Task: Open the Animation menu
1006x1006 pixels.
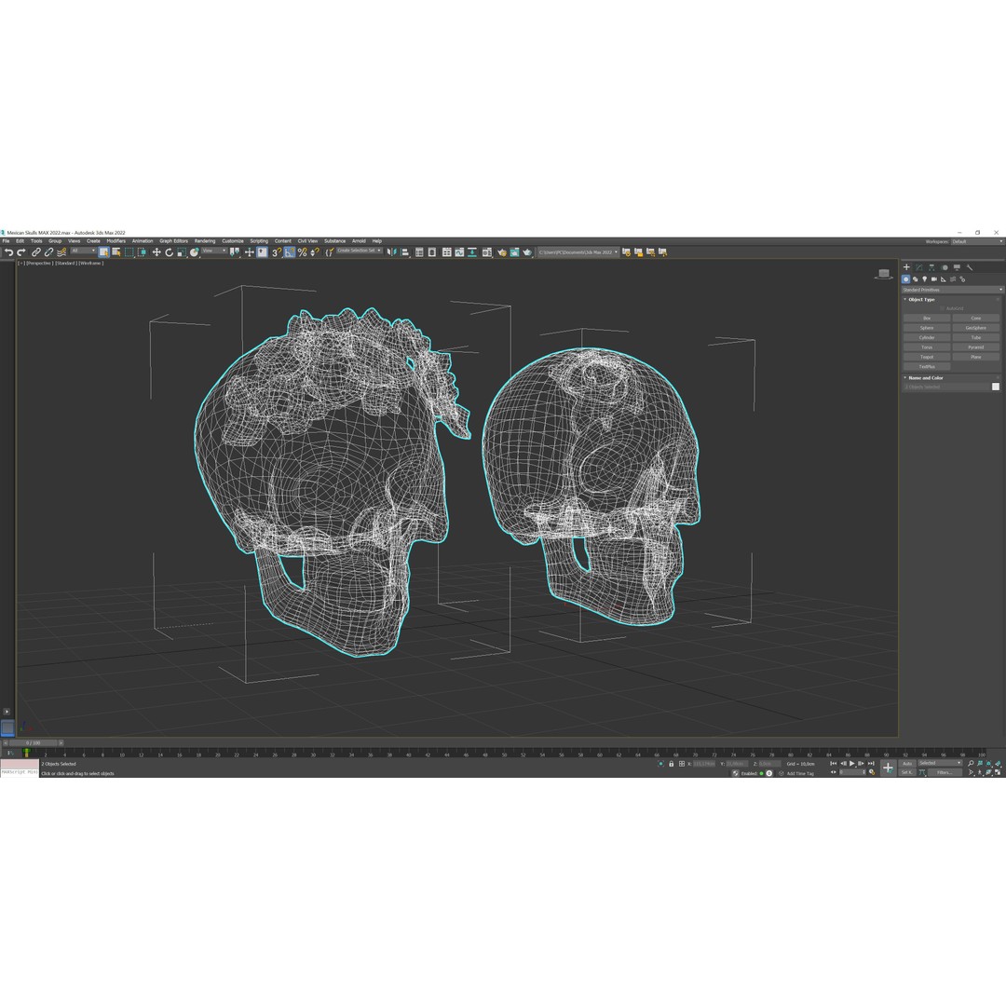Action: coord(143,241)
